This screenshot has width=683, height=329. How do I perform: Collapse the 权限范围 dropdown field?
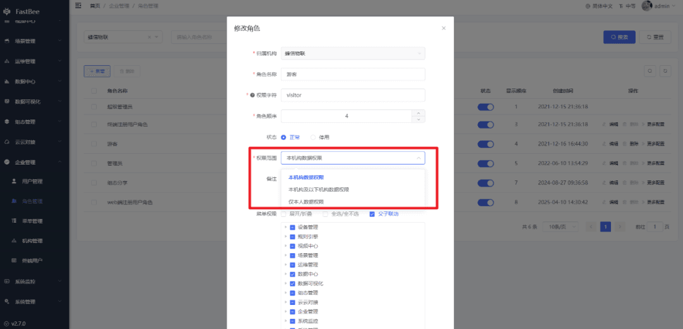point(353,158)
